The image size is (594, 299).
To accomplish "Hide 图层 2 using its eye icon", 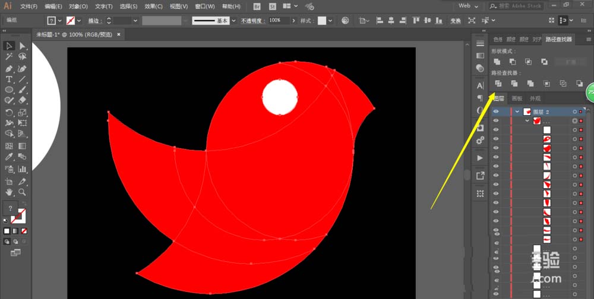I will pyautogui.click(x=496, y=112).
